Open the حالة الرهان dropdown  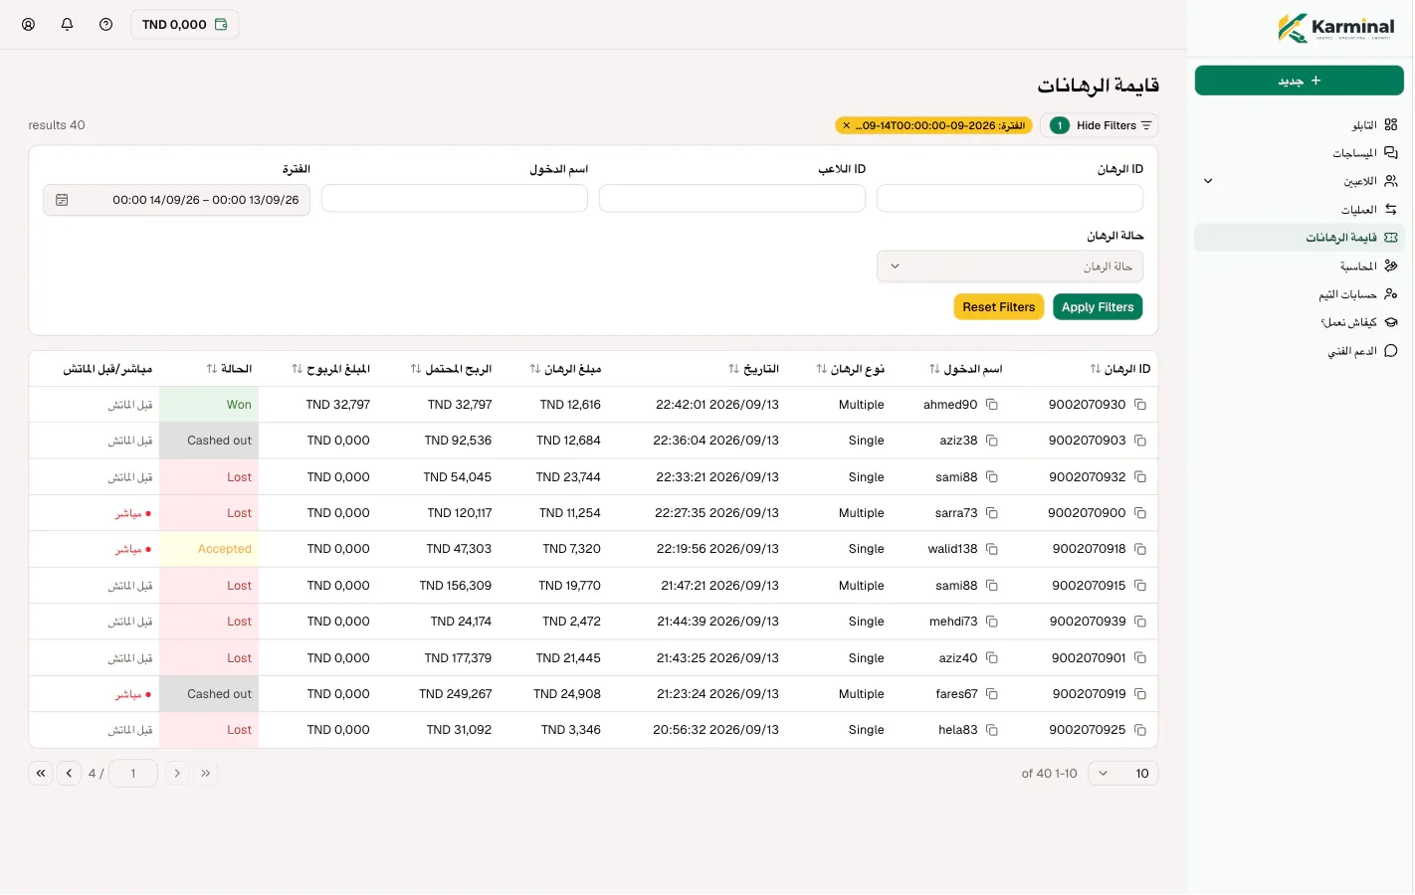click(1010, 267)
